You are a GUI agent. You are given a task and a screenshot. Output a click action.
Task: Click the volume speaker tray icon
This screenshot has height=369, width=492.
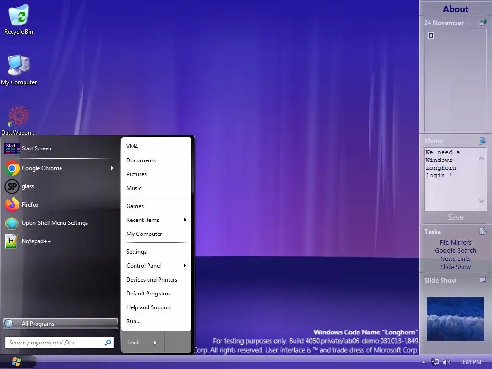coord(446,362)
